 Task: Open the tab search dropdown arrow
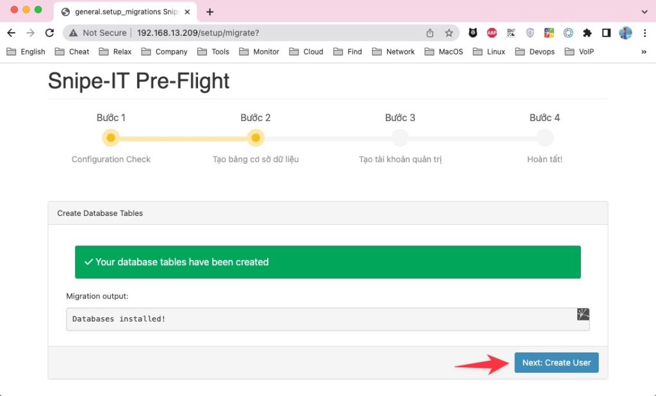coord(644,12)
